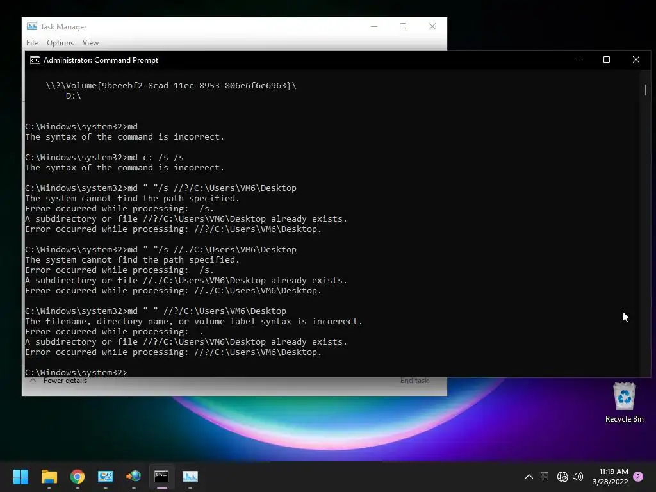Open the clock showing 11:19 AM
Screen dimensions: 656x492
pyautogui.click(x=611, y=477)
